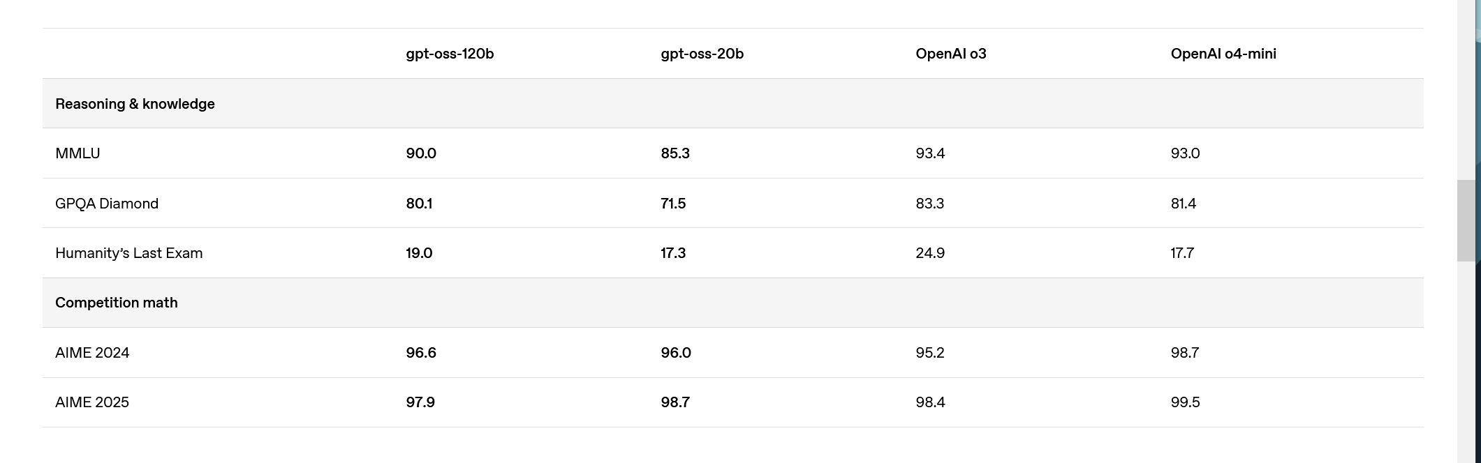Click the 99.5 AIME 2025 o4-mini score
1481x463 pixels.
pos(1185,402)
